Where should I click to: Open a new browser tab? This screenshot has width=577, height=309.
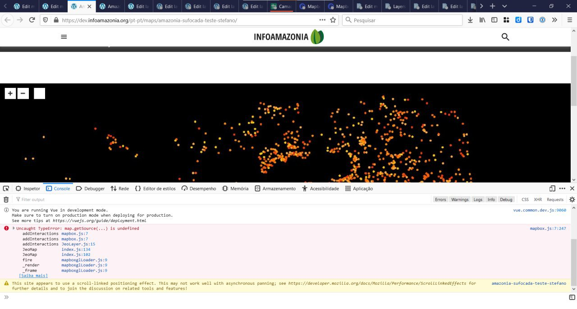pos(493,6)
